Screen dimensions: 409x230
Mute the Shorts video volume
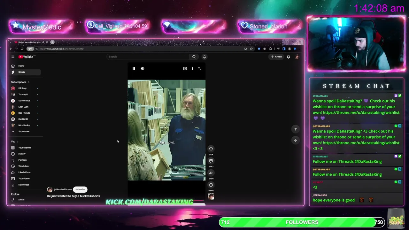[x=143, y=69]
